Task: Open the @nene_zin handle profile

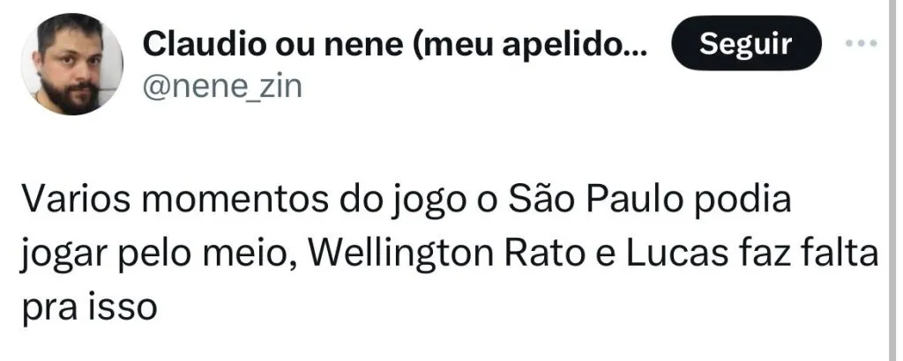Action: coord(221,87)
